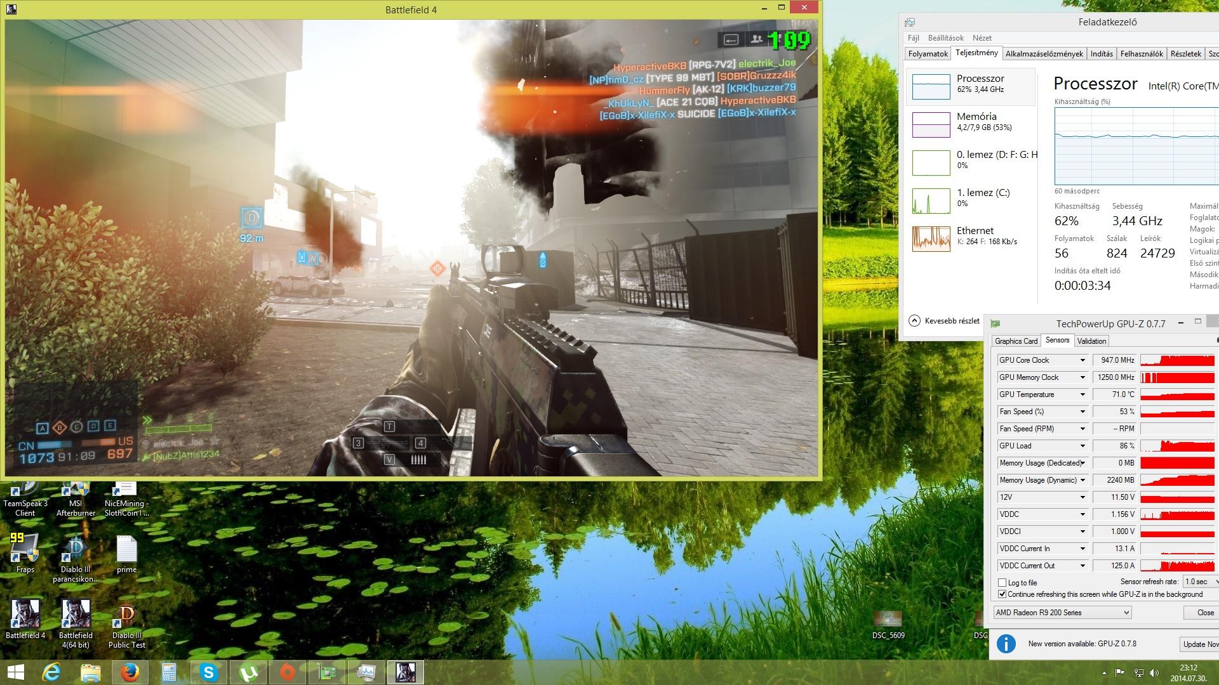The width and height of the screenshot is (1219, 685).
Task: Open Fan Speed (RPM) sensor dropdown
Action: 1082,429
